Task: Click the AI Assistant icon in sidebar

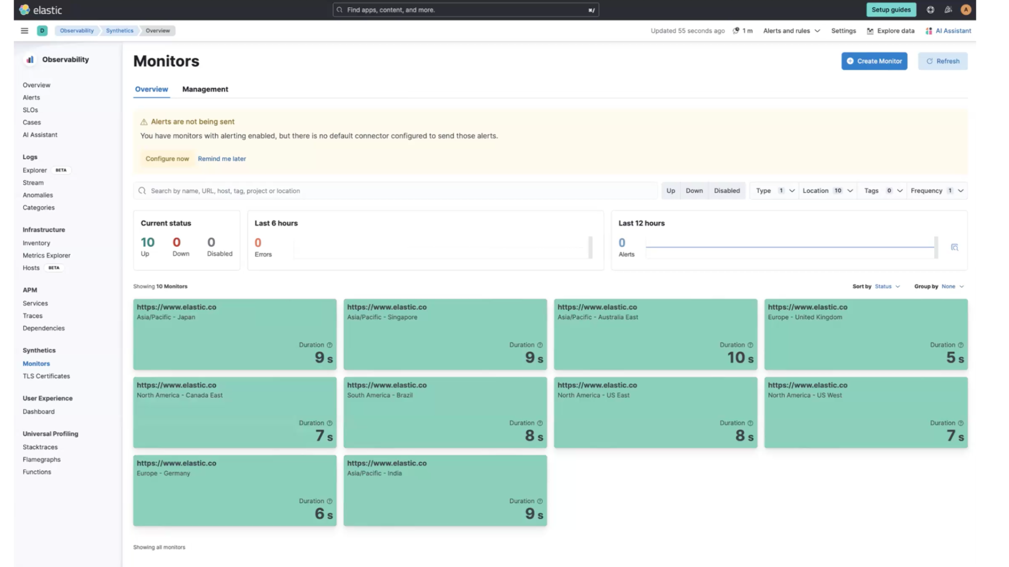Action: 40,134
